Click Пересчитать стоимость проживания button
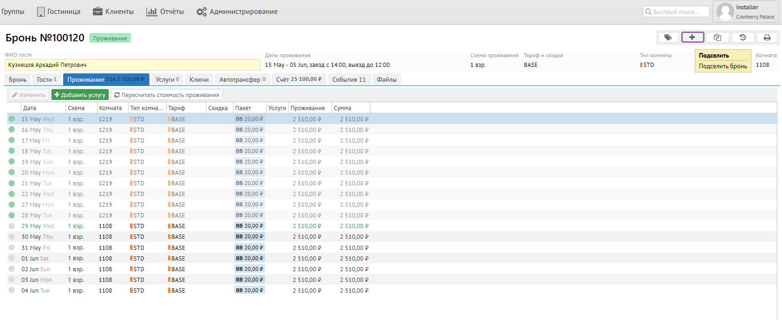Screen dimensions: 782x320 [x=167, y=95]
